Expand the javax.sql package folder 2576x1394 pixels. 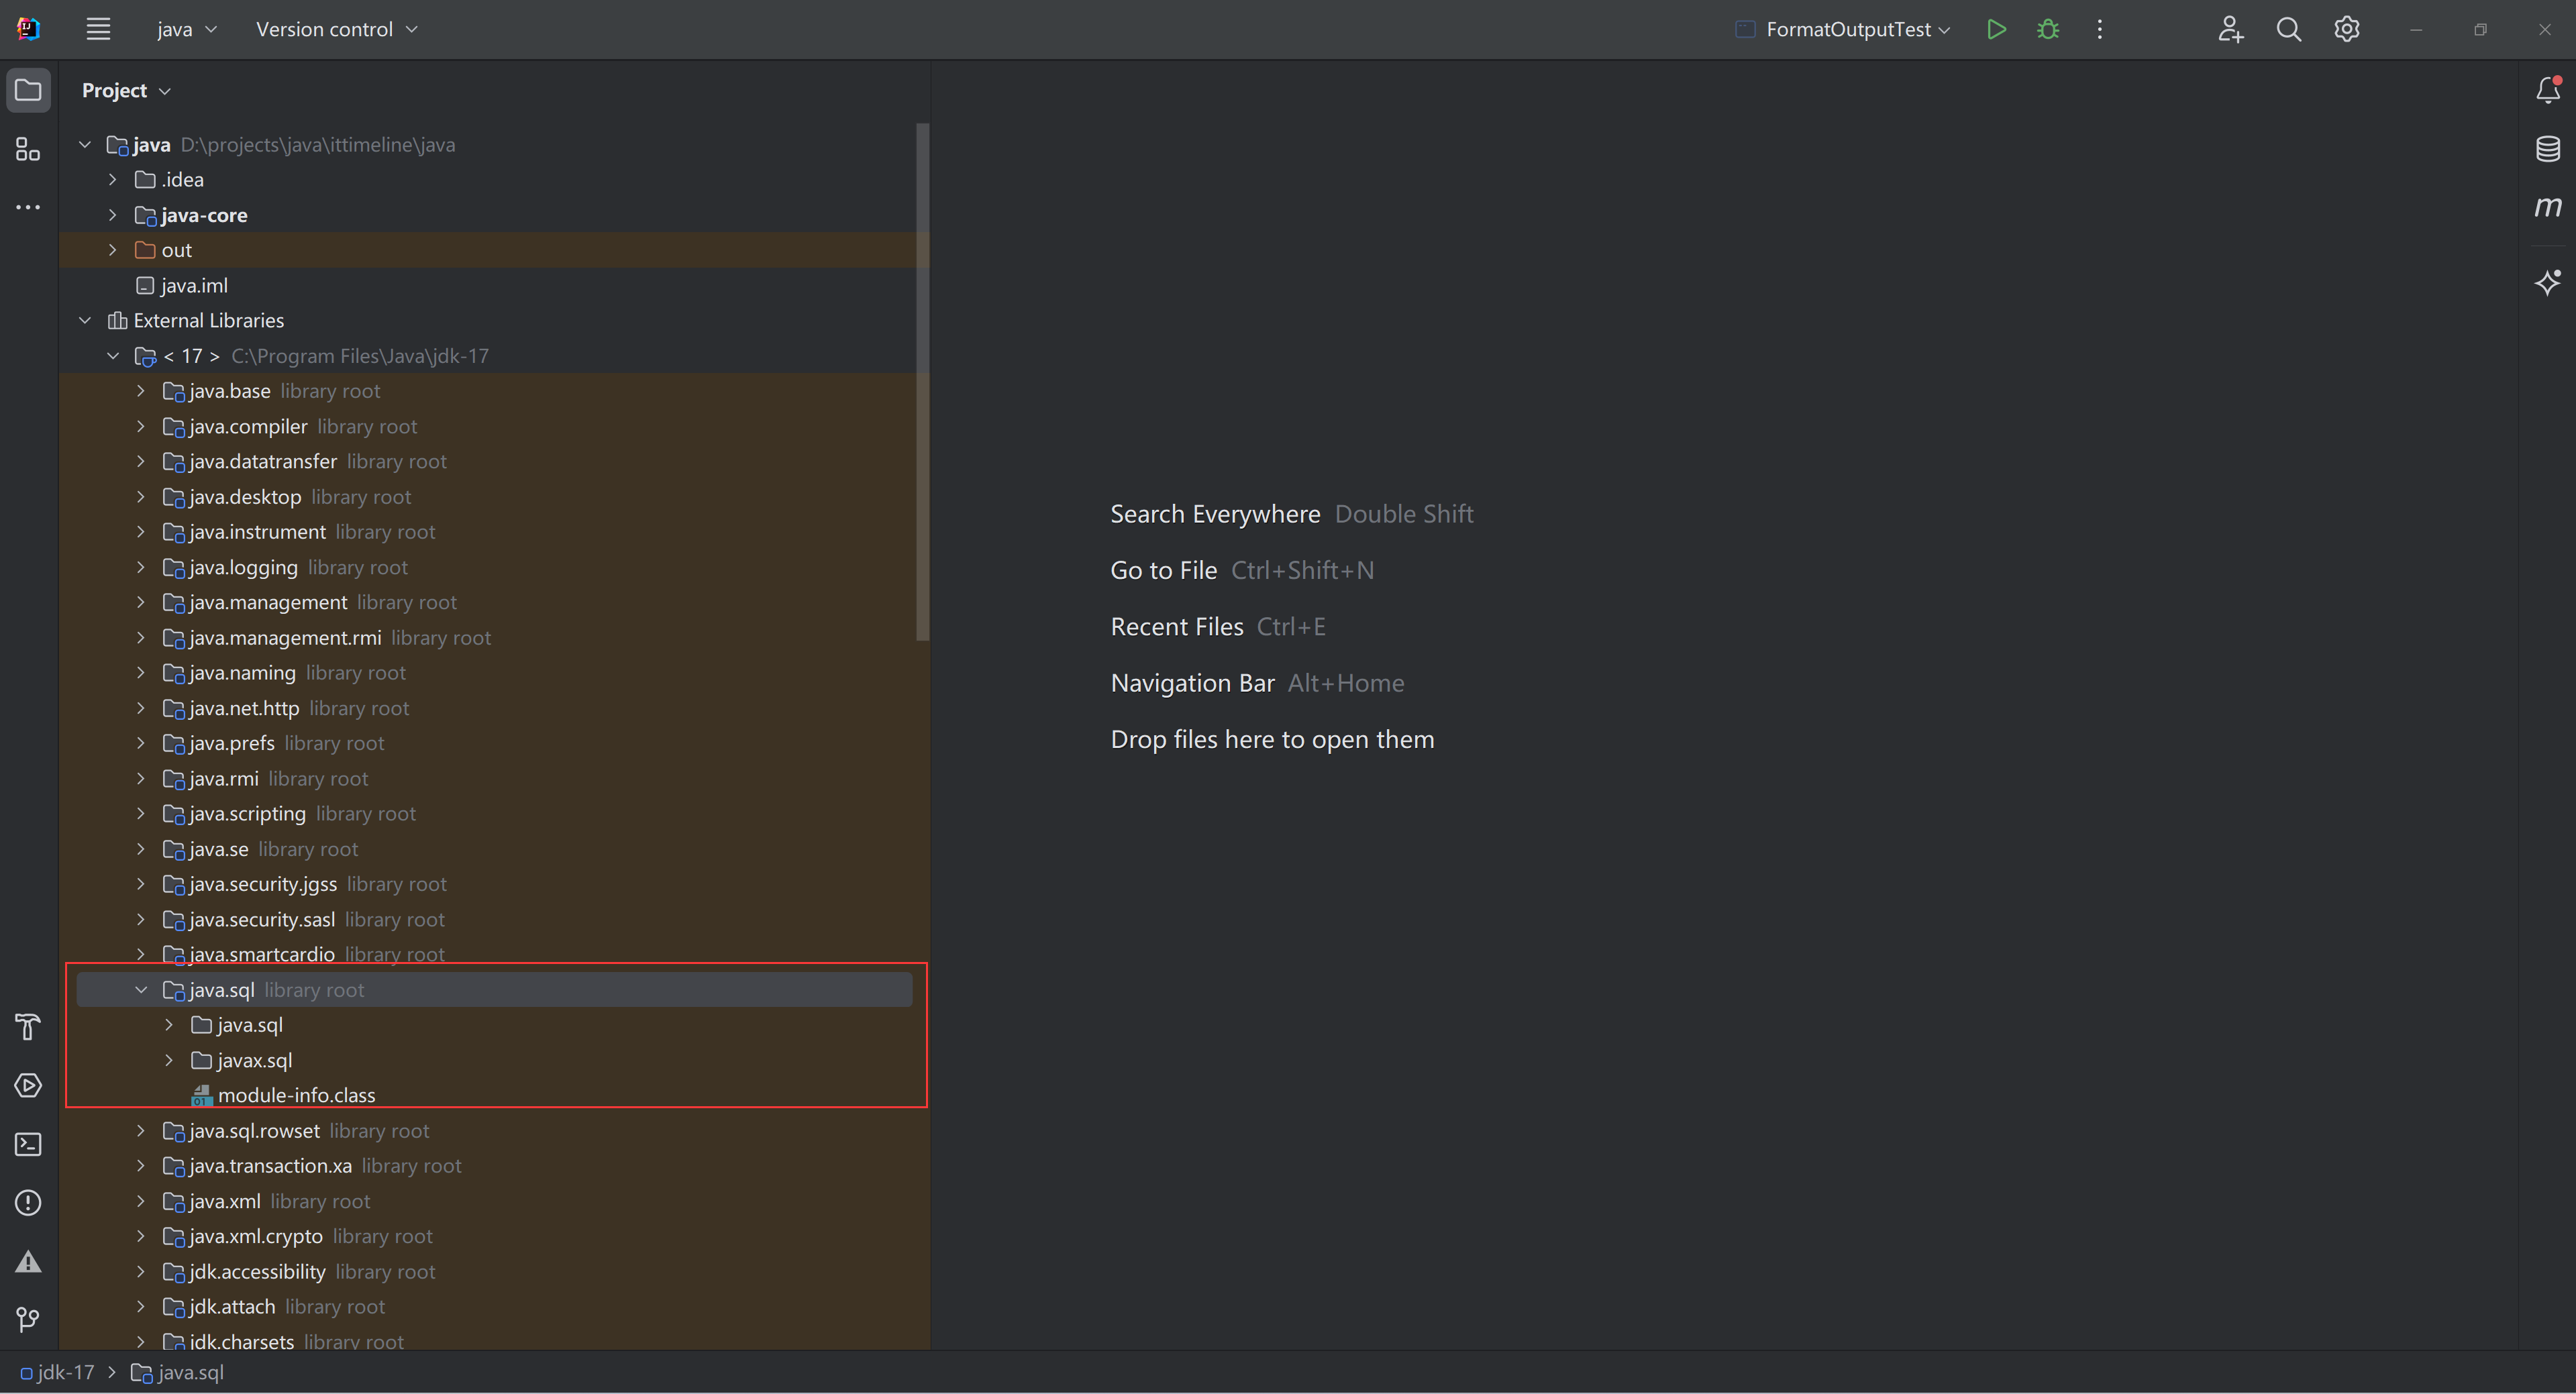[x=169, y=1060]
